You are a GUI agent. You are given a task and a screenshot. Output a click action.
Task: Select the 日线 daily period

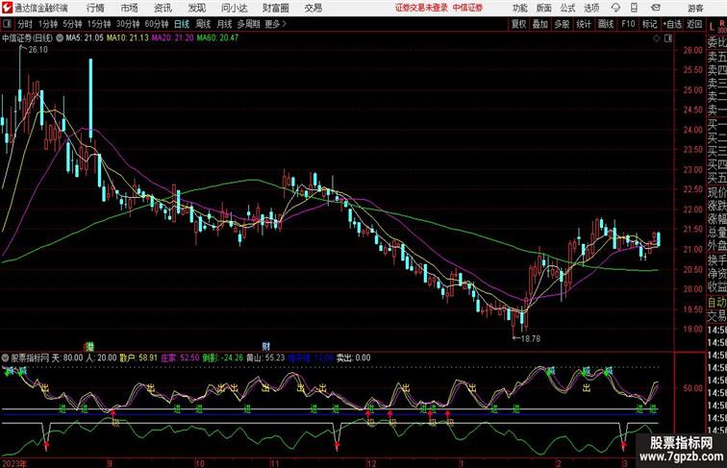click(182, 24)
